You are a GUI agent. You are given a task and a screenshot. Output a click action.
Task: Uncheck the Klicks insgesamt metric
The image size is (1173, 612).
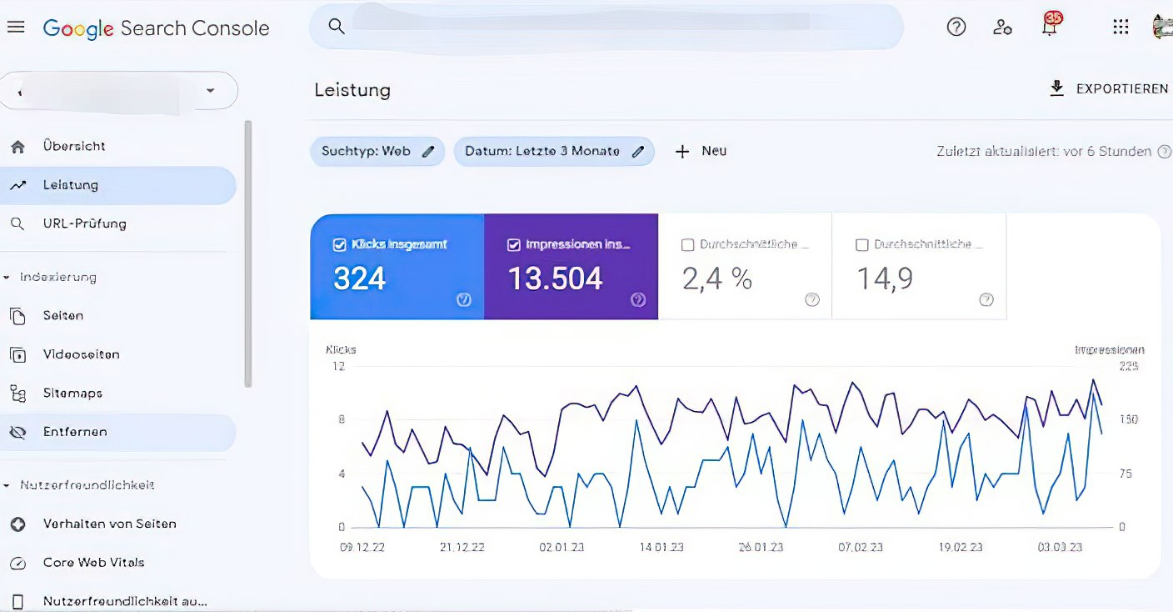point(338,243)
